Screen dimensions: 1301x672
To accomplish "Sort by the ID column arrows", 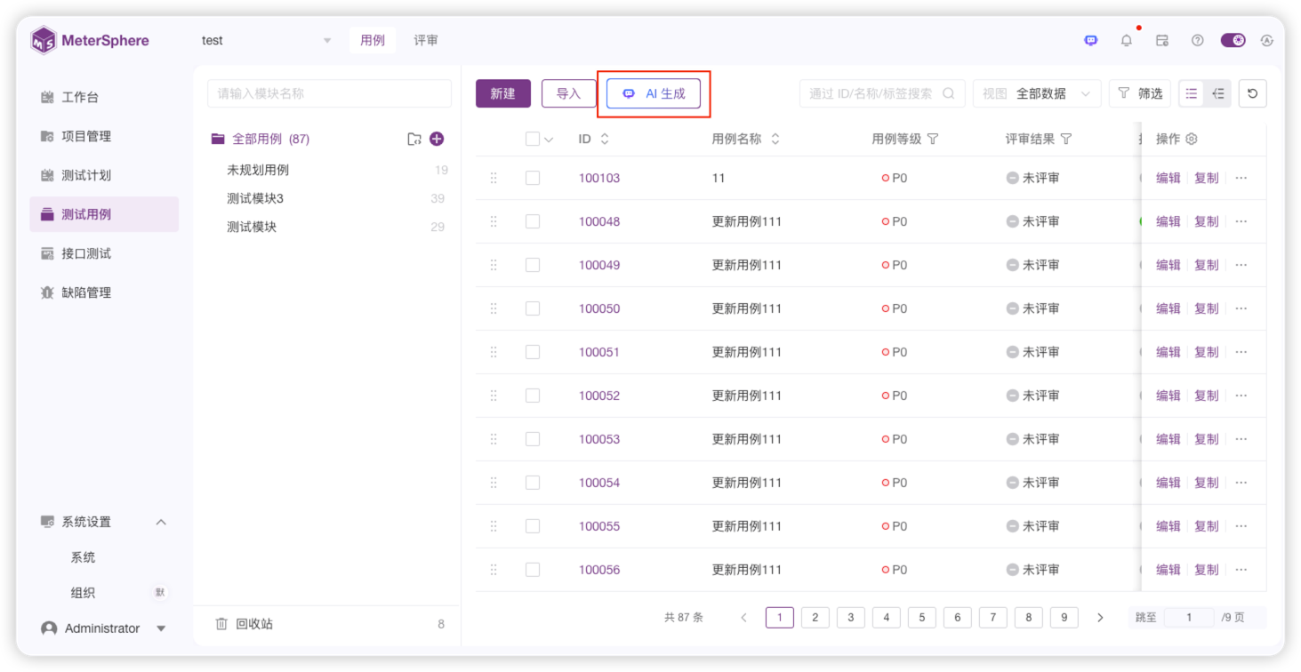I will click(x=605, y=139).
